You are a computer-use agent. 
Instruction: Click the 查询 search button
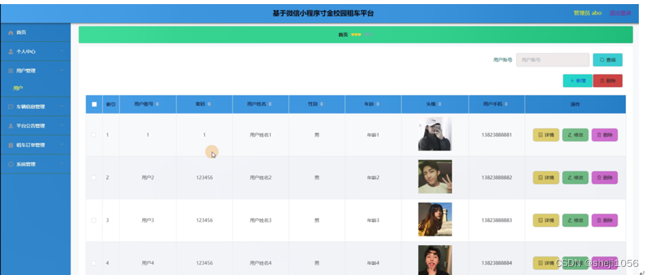point(607,60)
